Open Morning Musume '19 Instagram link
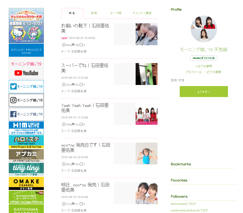243x213 pixels. [26, 100]
